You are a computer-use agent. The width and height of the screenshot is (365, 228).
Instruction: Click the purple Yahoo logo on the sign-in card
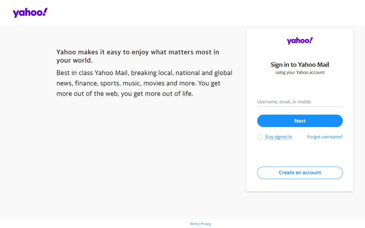click(300, 40)
